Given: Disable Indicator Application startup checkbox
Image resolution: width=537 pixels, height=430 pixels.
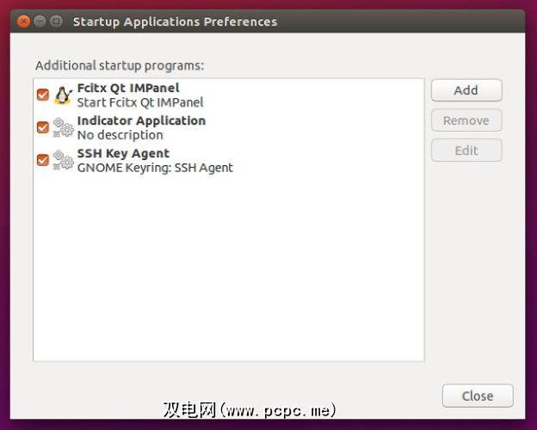Looking at the screenshot, I should [x=43, y=127].
